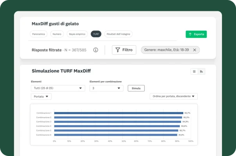Image resolution: width=236 pixels, height=156 pixels.
Task: Switch to bar chart view
Action: click(x=202, y=71)
